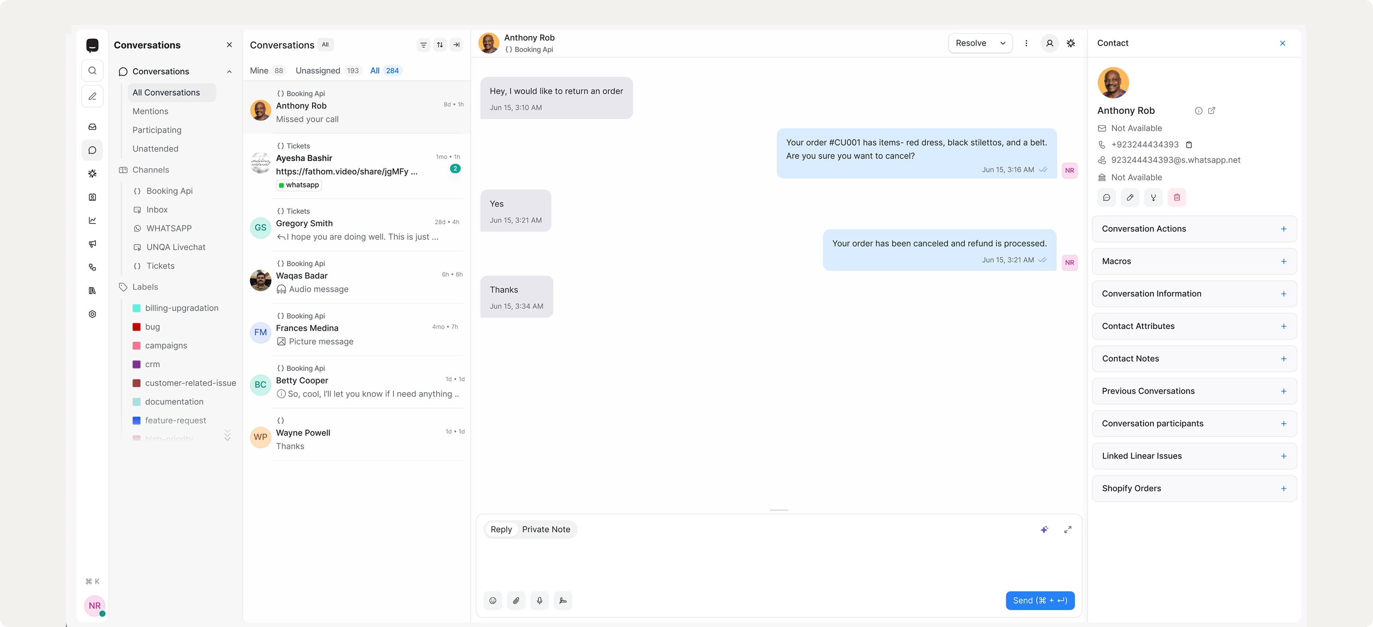Open Ayesha Bashir conversation
Image resolution: width=1373 pixels, height=627 pixels.
click(x=357, y=167)
